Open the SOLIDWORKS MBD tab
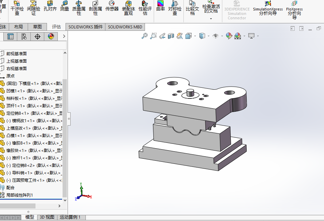The height and width of the screenshot is (221, 324). point(125,27)
